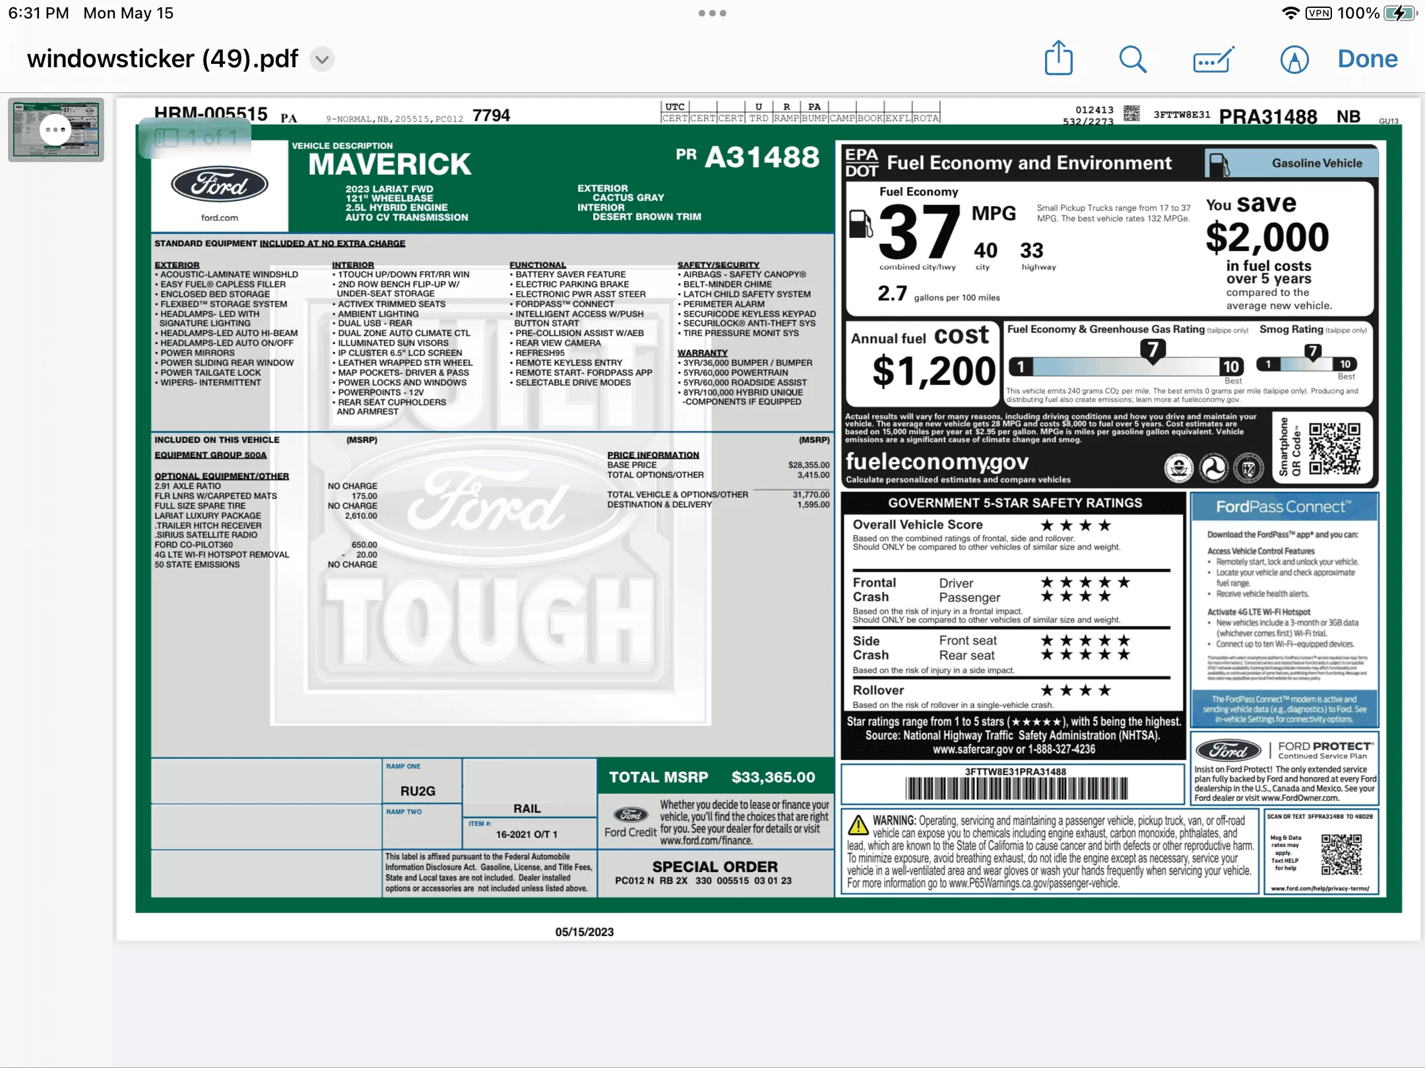Viewport: 1425px width, 1068px height.
Task: Tap the 6:31 PM clock
Action: pos(38,13)
